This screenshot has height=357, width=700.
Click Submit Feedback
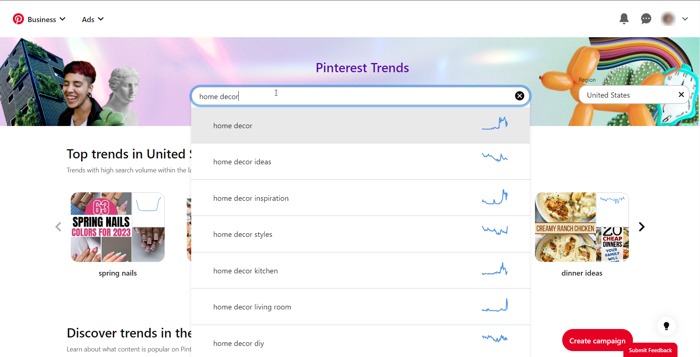pos(650,350)
